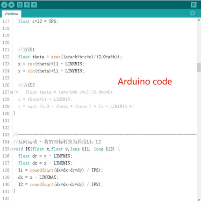This screenshot has width=201, height=201.
Task: Click the scrollbar down arrow
Action: (199, 200)
